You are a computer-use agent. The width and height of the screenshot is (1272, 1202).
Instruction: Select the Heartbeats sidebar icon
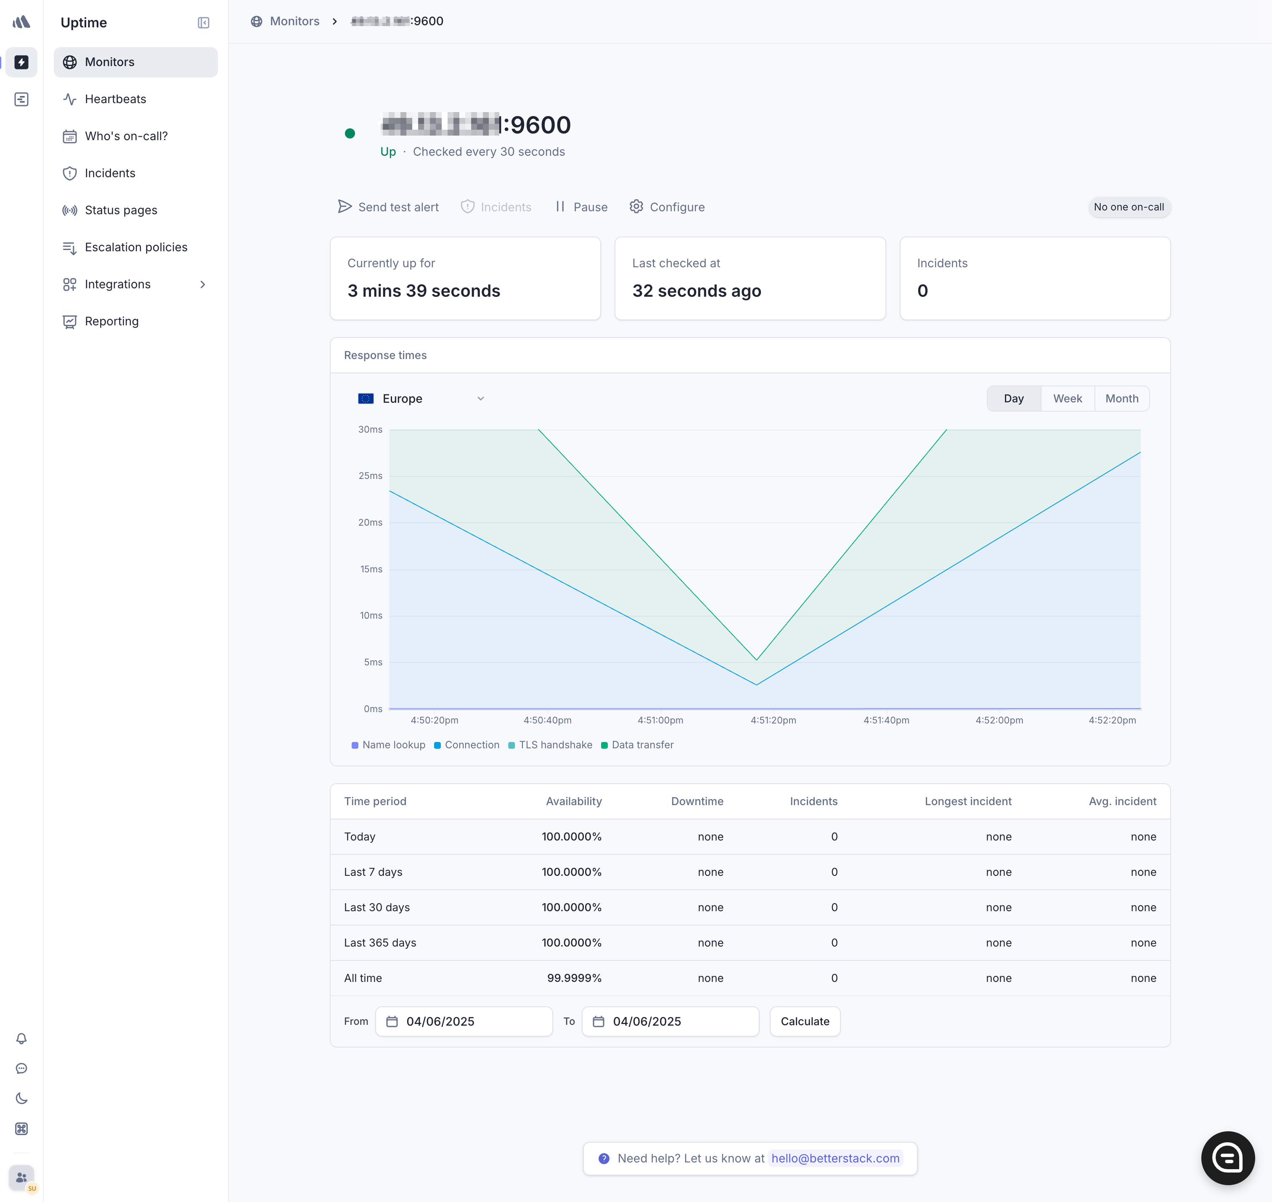tap(70, 98)
